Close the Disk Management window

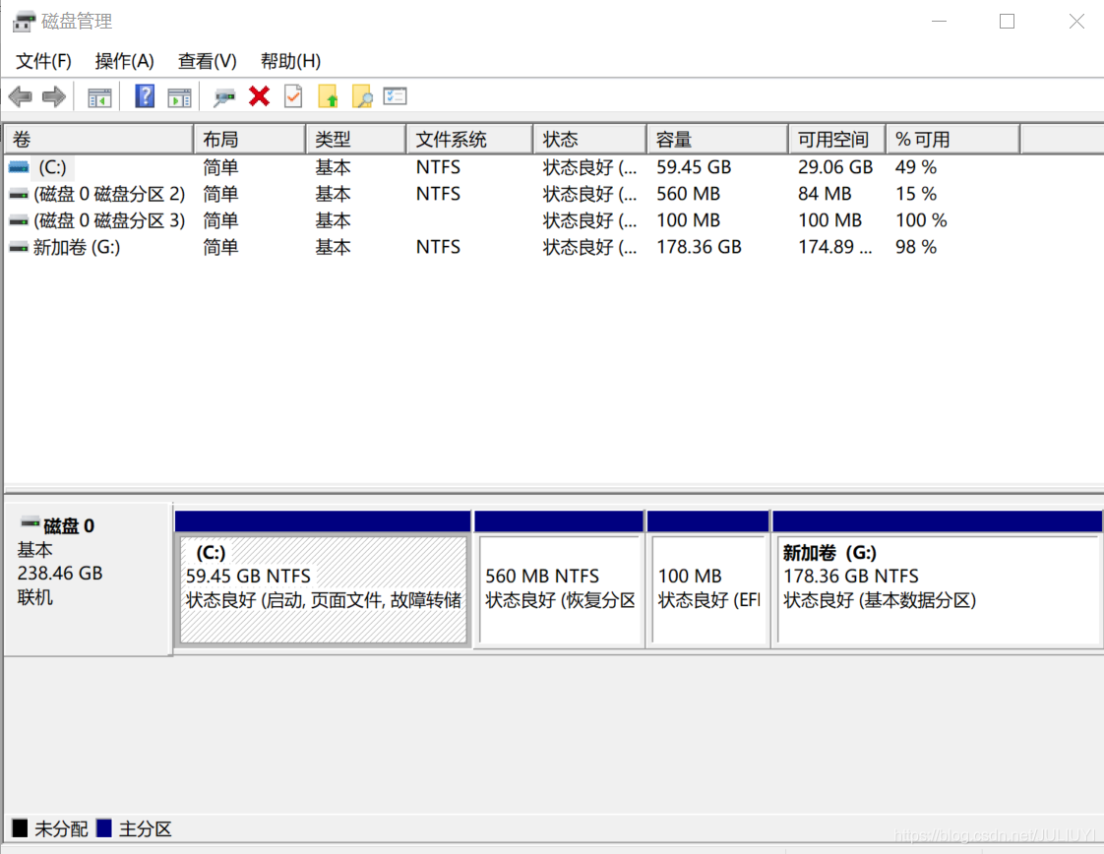pyautogui.click(x=1075, y=21)
